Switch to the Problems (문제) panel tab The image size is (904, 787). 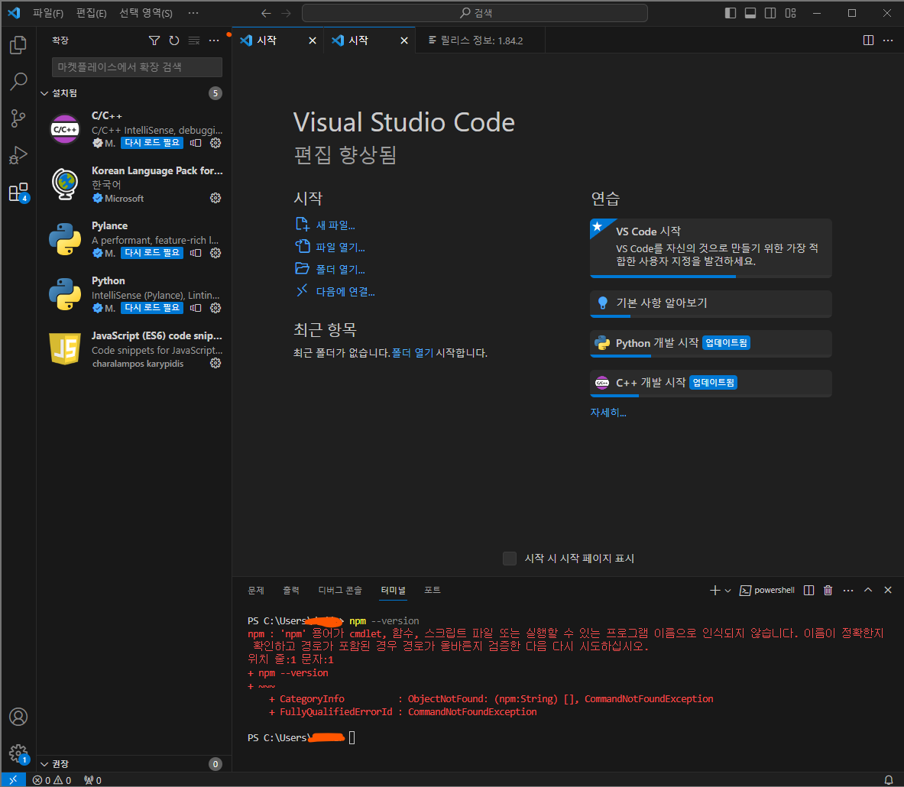256,591
